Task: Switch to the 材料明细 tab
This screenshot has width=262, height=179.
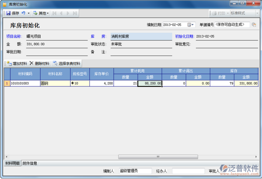Action: (x=12, y=163)
